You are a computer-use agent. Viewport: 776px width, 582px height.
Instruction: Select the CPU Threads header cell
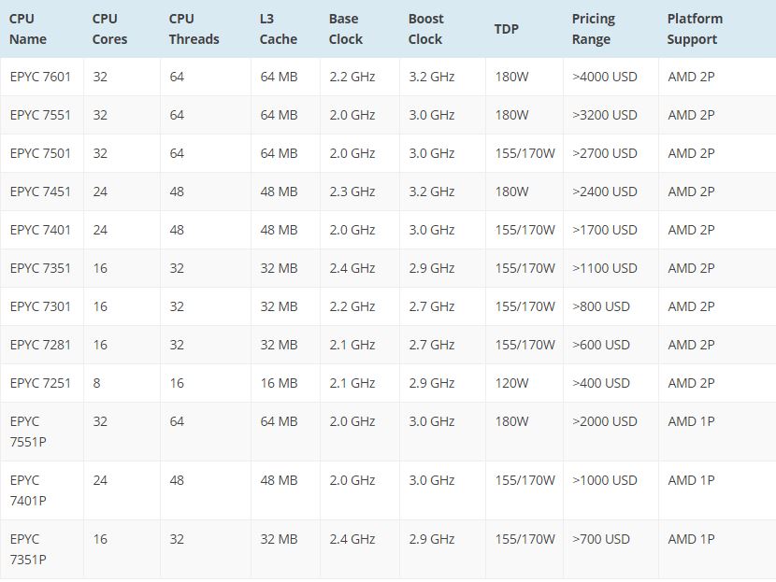point(194,29)
